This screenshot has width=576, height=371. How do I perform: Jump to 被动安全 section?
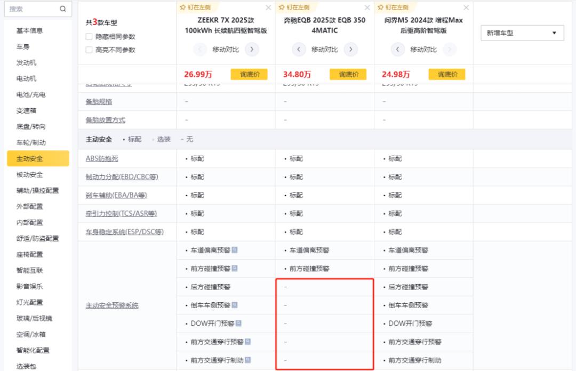click(x=30, y=174)
